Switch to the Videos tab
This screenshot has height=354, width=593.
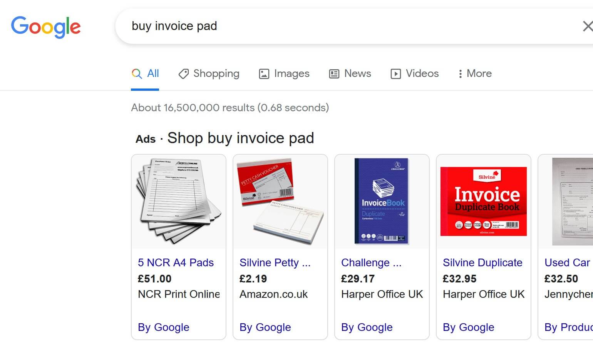pos(415,73)
